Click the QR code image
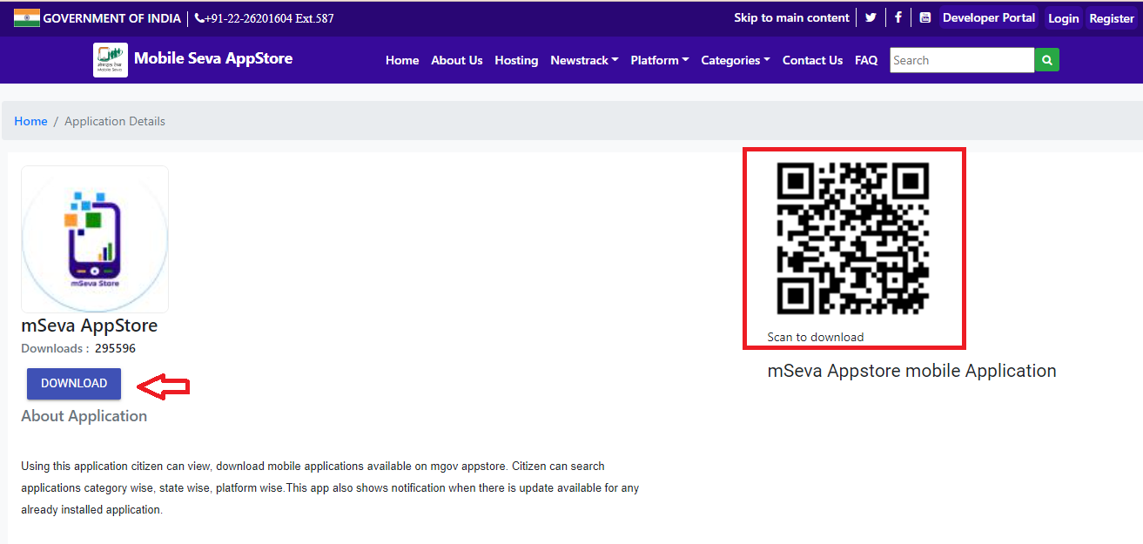Screen dimensions: 1143x544 [853, 238]
